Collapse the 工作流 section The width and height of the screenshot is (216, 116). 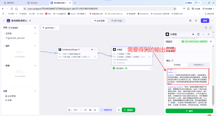4,33
